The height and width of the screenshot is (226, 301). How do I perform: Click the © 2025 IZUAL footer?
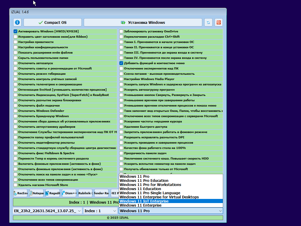click(118, 218)
